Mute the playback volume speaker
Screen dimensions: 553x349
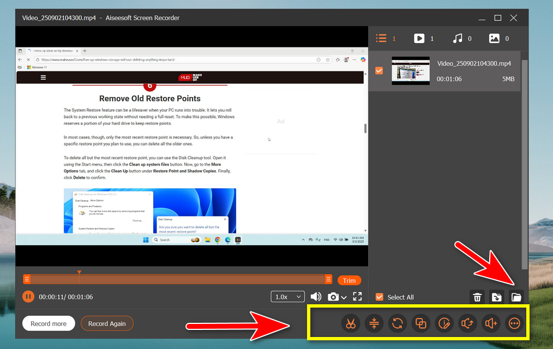click(x=316, y=297)
